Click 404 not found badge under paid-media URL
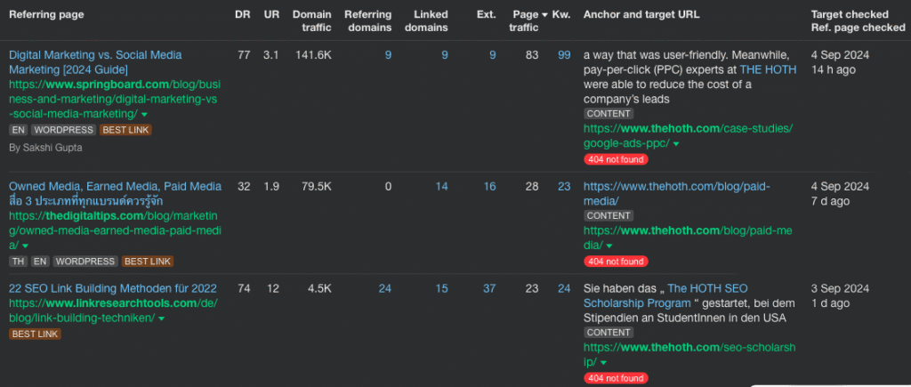Viewport: 911px width, 387px height. coord(615,262)
